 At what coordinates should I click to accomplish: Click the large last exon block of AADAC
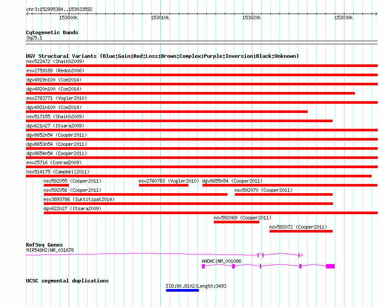click(x=330, y=266)
